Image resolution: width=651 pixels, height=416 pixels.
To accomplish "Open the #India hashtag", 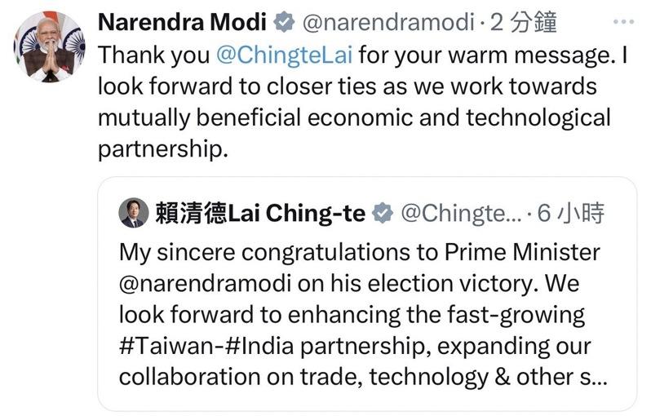I will 259,346.
